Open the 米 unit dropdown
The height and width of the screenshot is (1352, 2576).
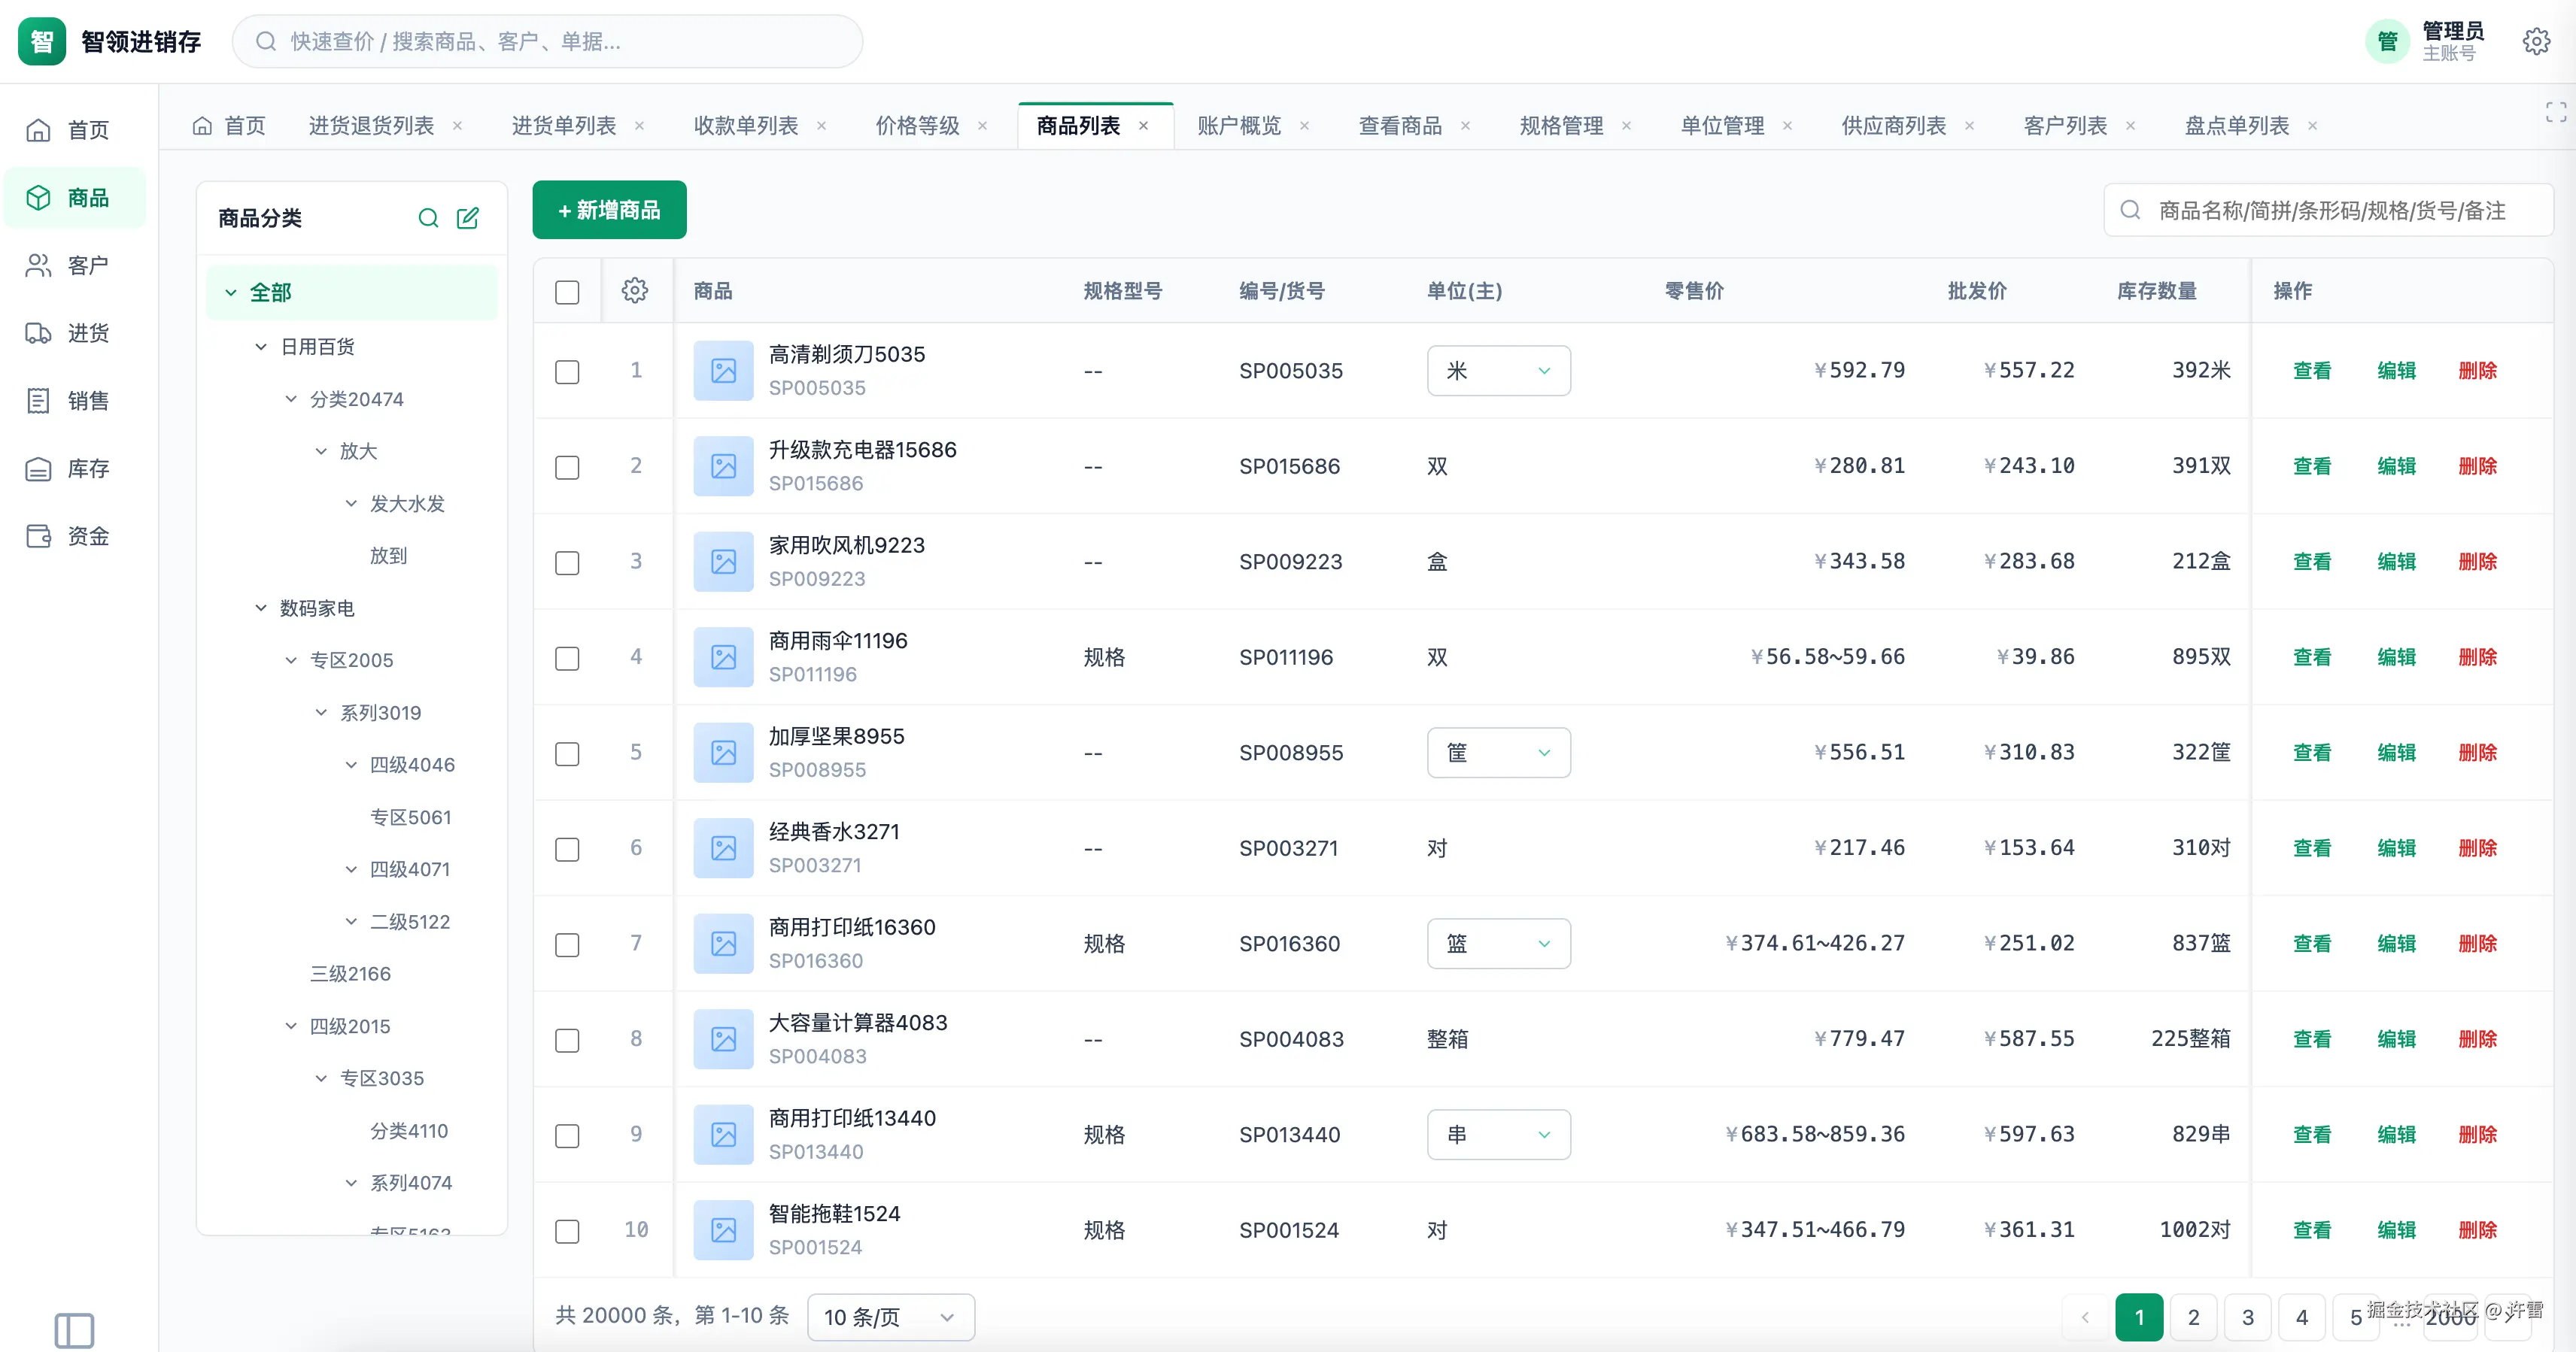(x=1498, y=371)
